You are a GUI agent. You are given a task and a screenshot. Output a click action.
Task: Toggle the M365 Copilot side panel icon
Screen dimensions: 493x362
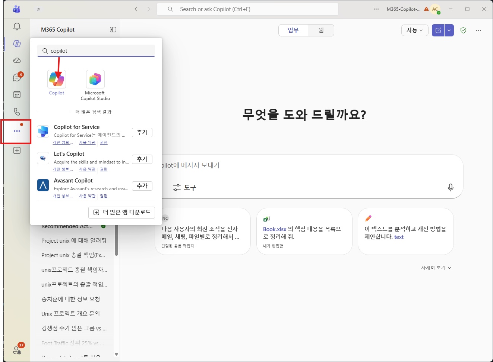tap(113, 29)
